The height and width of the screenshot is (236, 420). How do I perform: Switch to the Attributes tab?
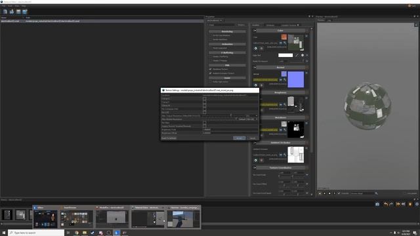coord(270,25)
